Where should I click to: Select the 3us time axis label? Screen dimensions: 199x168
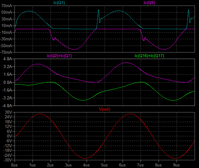point(68,165)
